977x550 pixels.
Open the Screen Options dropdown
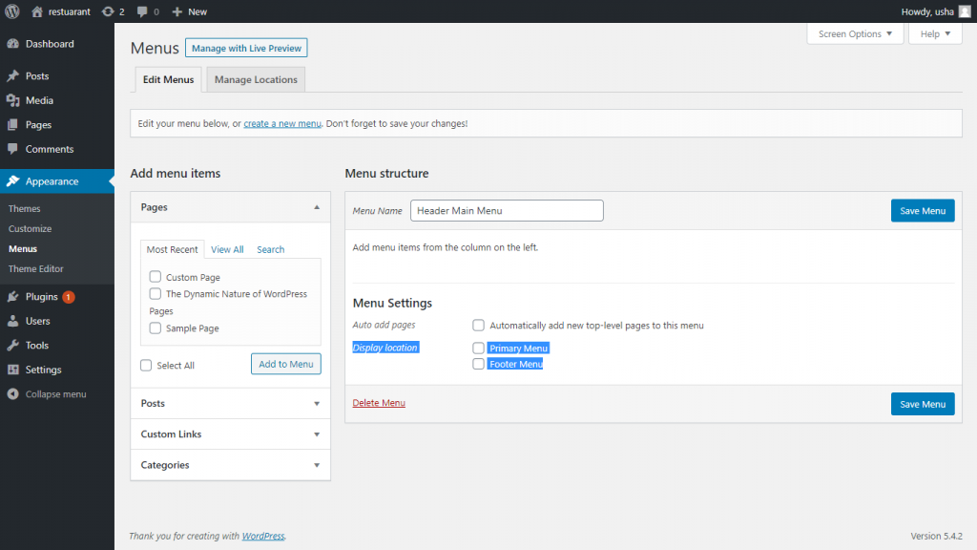(855, 34)
